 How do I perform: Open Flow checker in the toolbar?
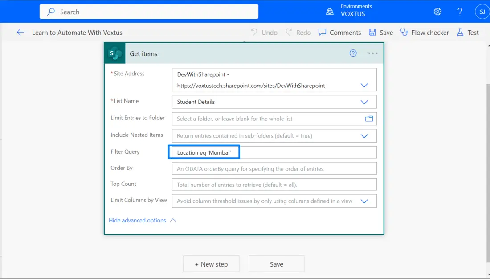425,32
